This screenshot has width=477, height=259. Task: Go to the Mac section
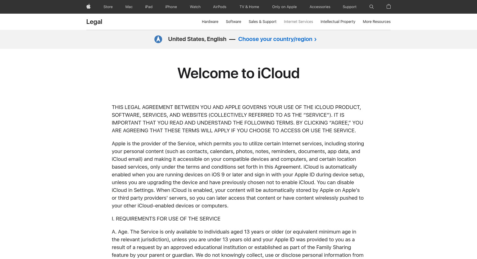point(129,7)
